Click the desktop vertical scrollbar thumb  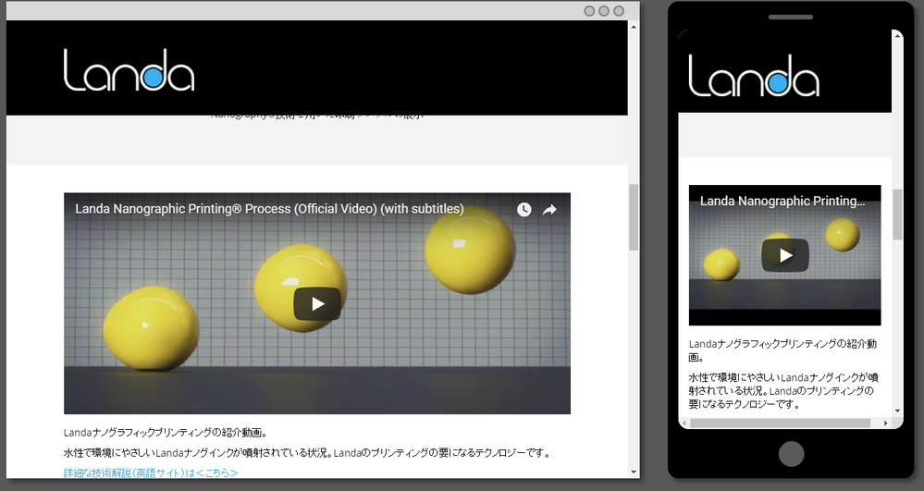(x=634, y=217)
